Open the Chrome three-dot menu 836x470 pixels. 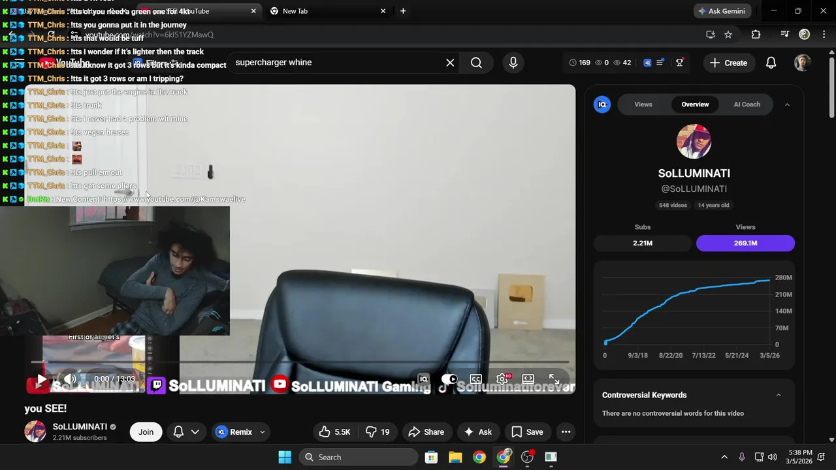(824, 35)
